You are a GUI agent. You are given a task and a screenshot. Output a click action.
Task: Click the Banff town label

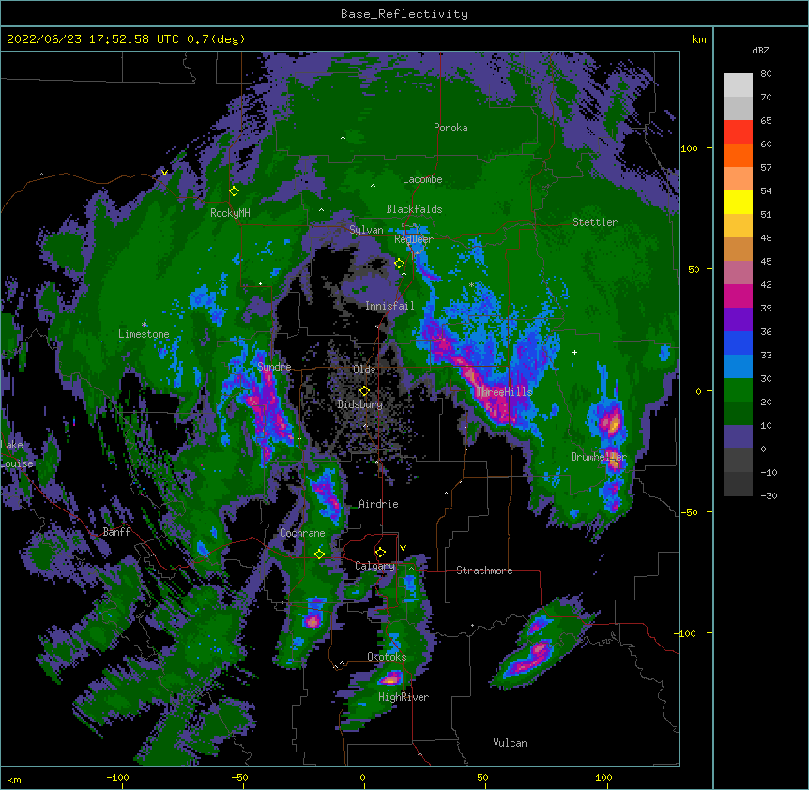[116, 532]
